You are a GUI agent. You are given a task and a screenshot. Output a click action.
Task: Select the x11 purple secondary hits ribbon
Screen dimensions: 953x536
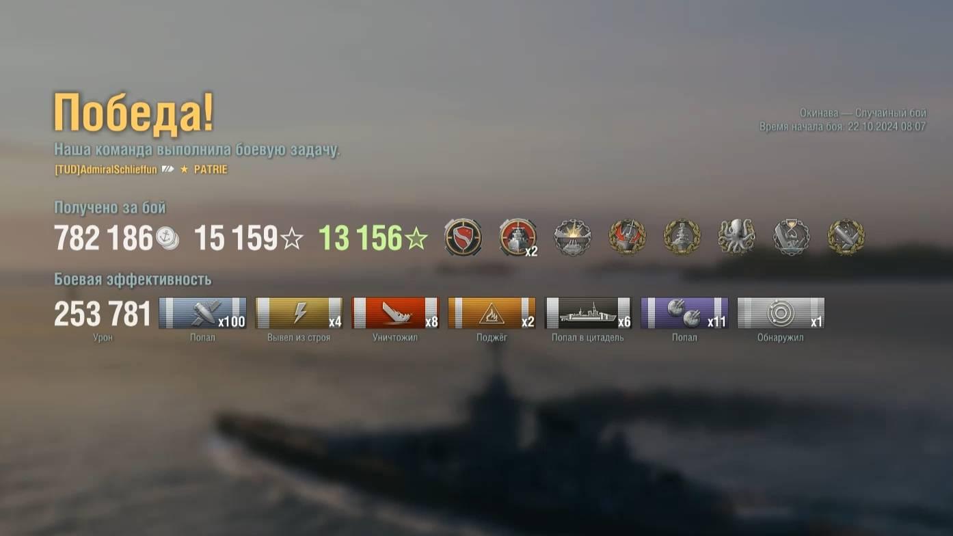tap(684, 313)
